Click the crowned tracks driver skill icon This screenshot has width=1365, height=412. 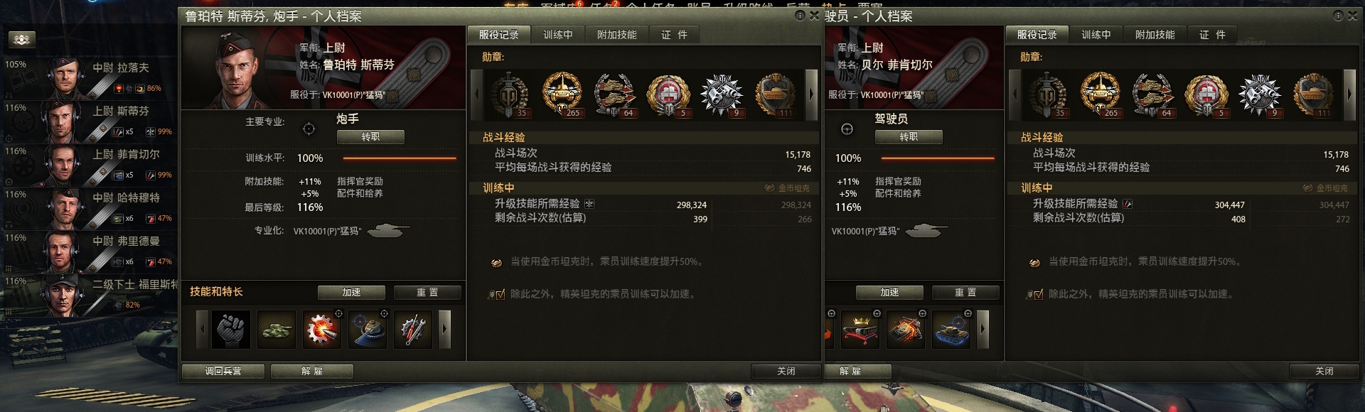point(860,330)
